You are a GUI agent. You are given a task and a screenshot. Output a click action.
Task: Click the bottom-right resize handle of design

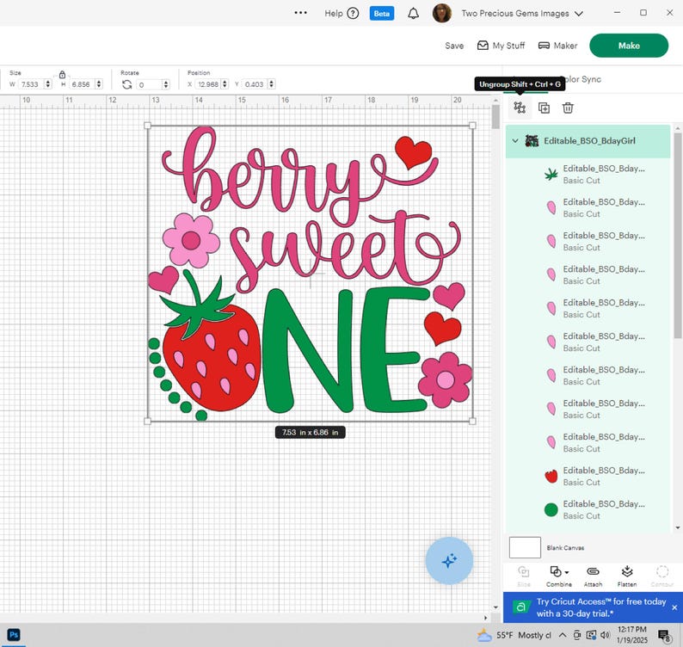point(472,422)
